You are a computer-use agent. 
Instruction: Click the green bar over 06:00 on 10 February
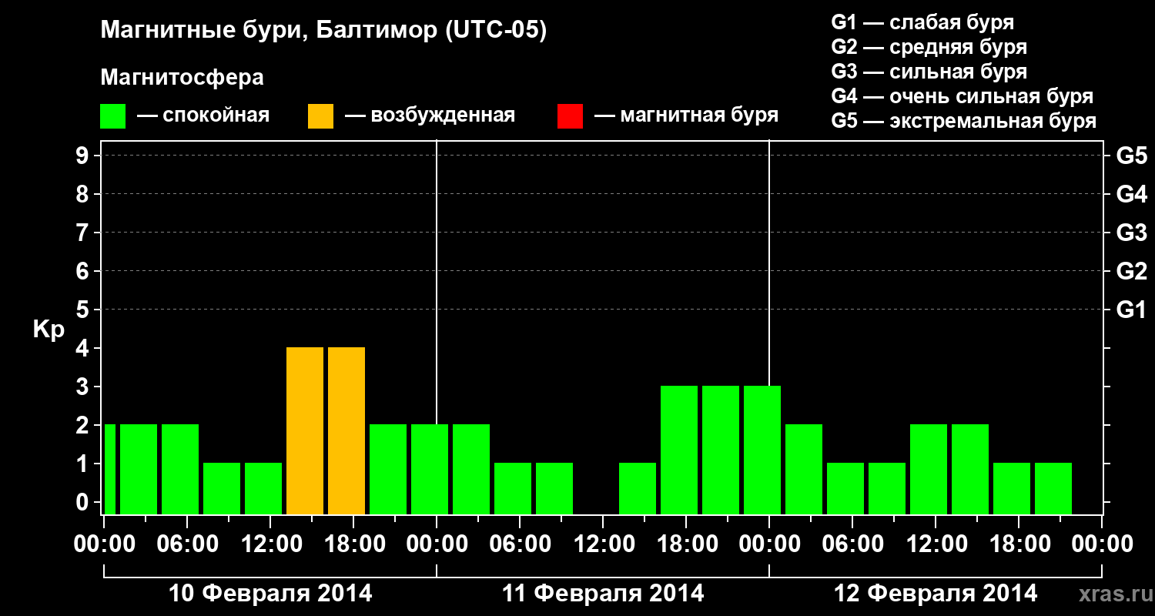tap(180, 469)
